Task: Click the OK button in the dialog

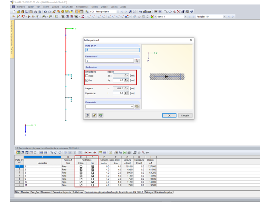Action: point(169,116)
